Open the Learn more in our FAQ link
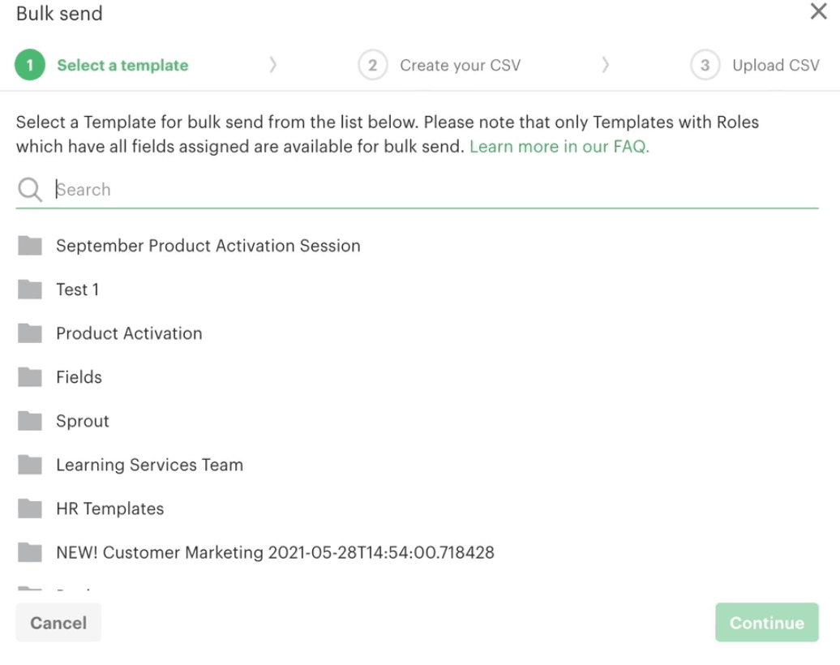Viewport: 840px width, 665px height. [x=559, y=147]
